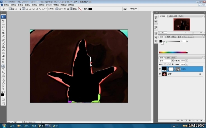The image size is (206, 128).
Task: Click the color swatch in options bar
Action: pos(90,9)
